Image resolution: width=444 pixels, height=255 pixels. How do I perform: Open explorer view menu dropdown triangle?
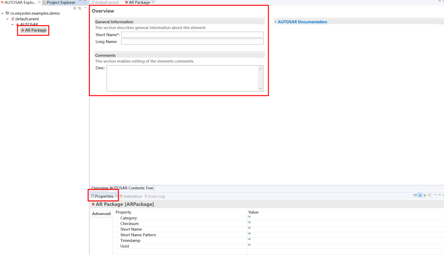[x=86, y=8]
